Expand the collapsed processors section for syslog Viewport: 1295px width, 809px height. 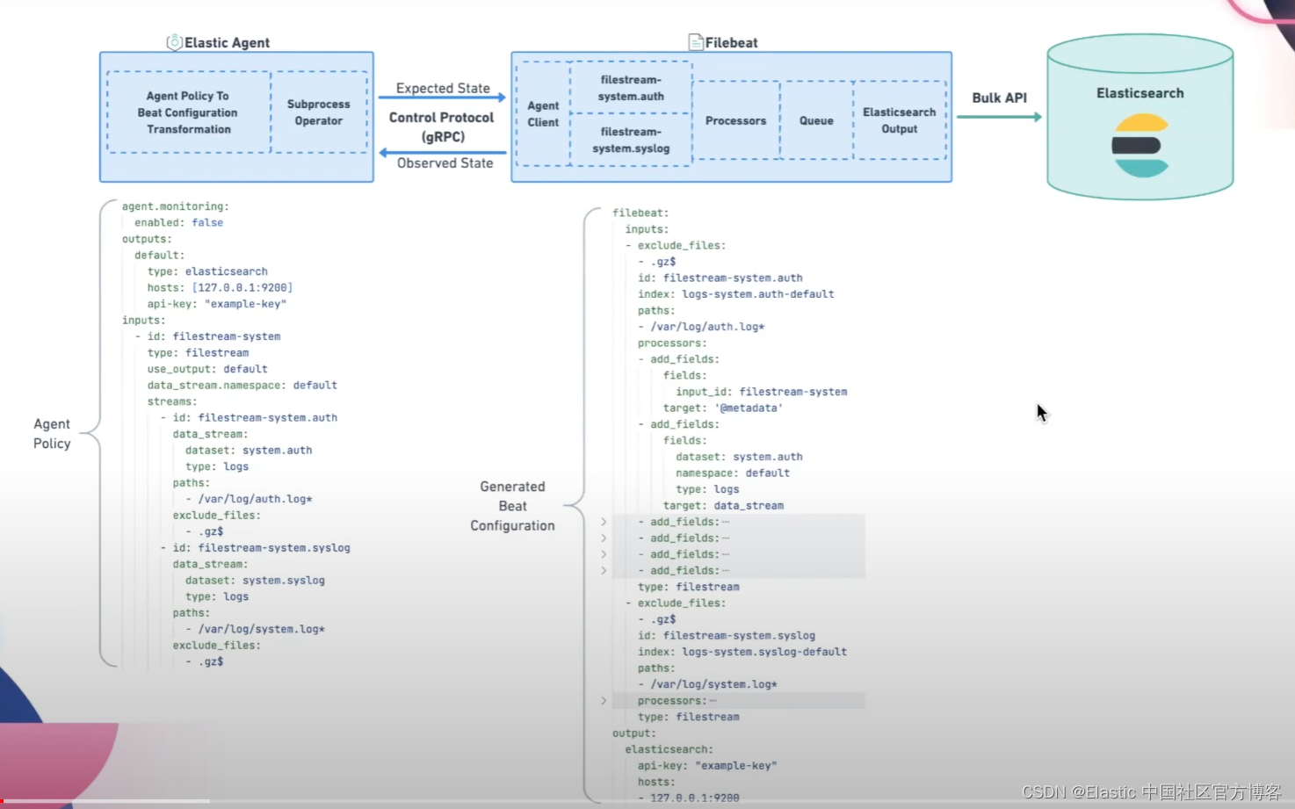(603, 700)
